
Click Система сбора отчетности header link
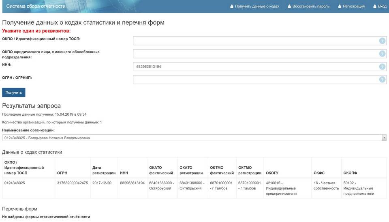[36, 6]
